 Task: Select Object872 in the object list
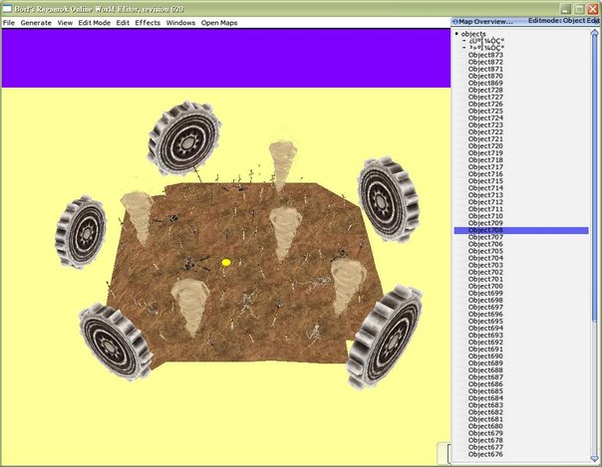[485, 62]
